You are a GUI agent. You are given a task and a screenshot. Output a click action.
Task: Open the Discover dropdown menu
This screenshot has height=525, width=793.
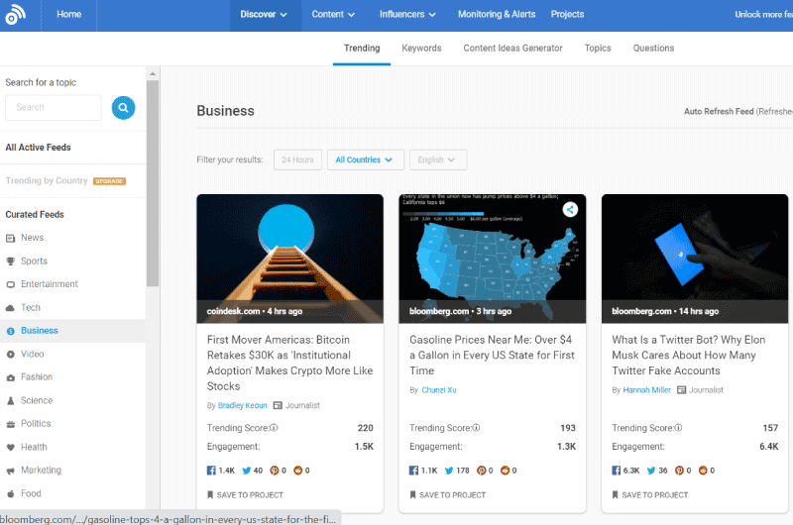coord(264,15)
